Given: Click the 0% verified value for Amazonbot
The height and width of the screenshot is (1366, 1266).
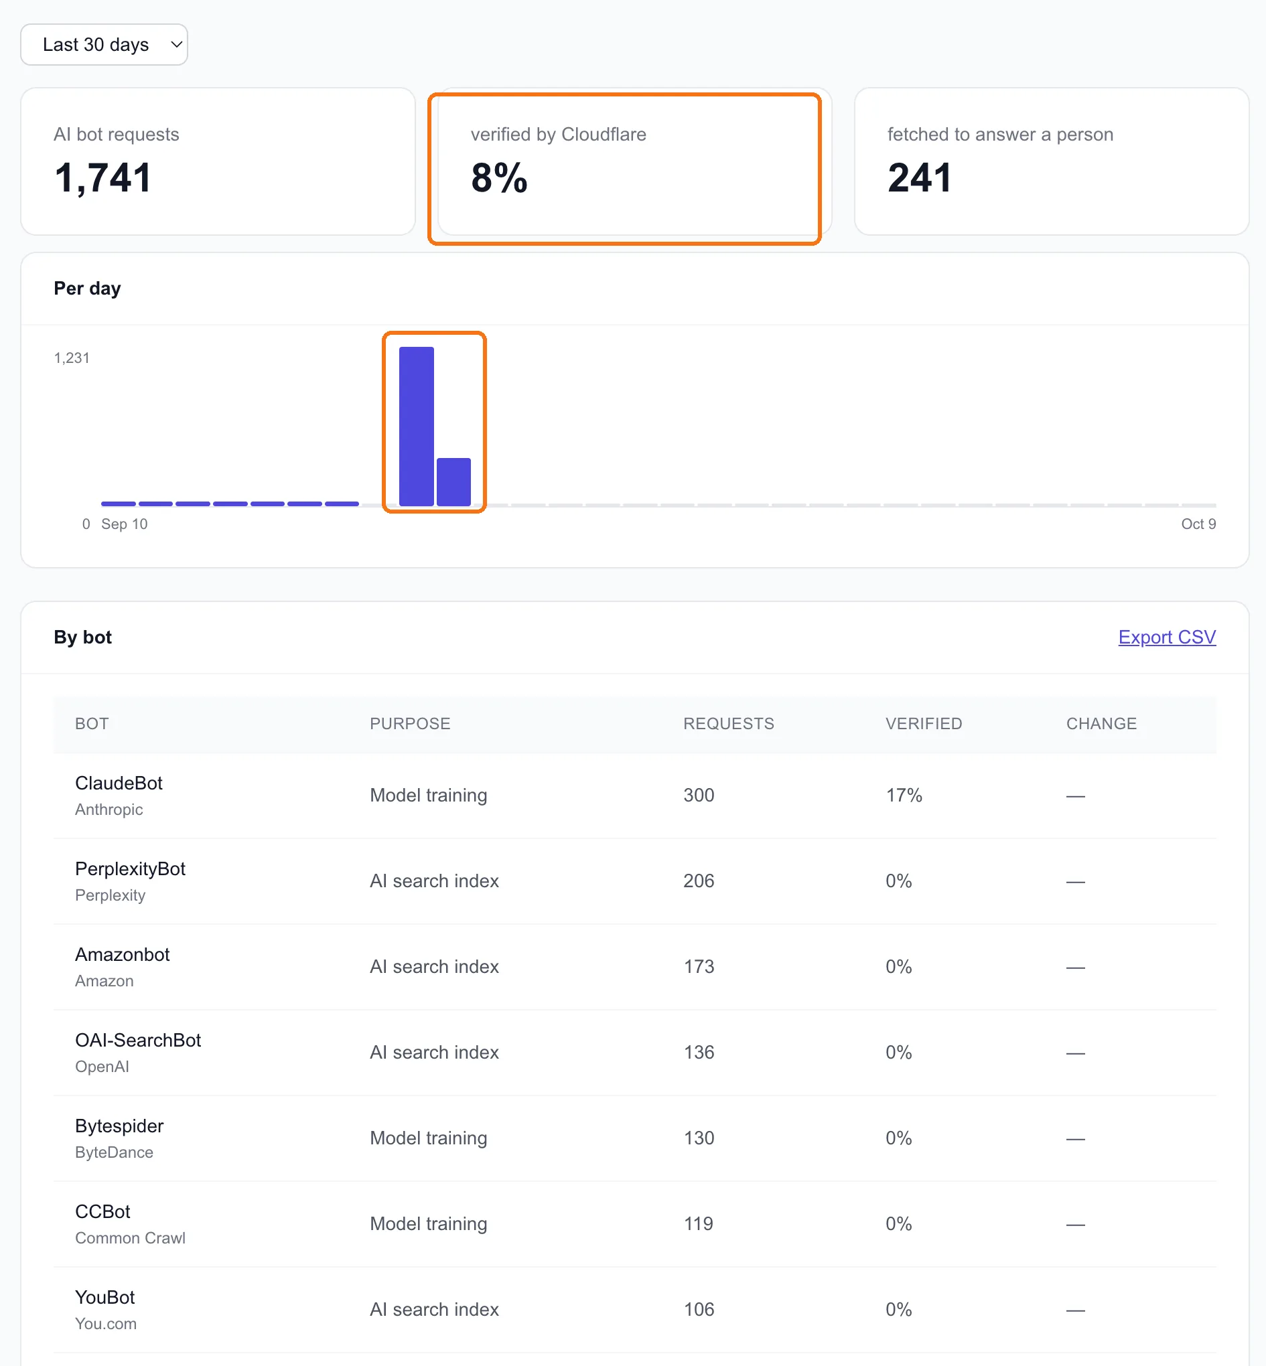Looking at the screenshot, I should (x=898, y=966).
